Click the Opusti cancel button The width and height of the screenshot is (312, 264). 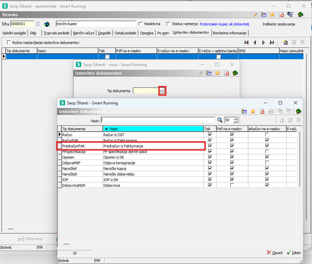(274, 253)
